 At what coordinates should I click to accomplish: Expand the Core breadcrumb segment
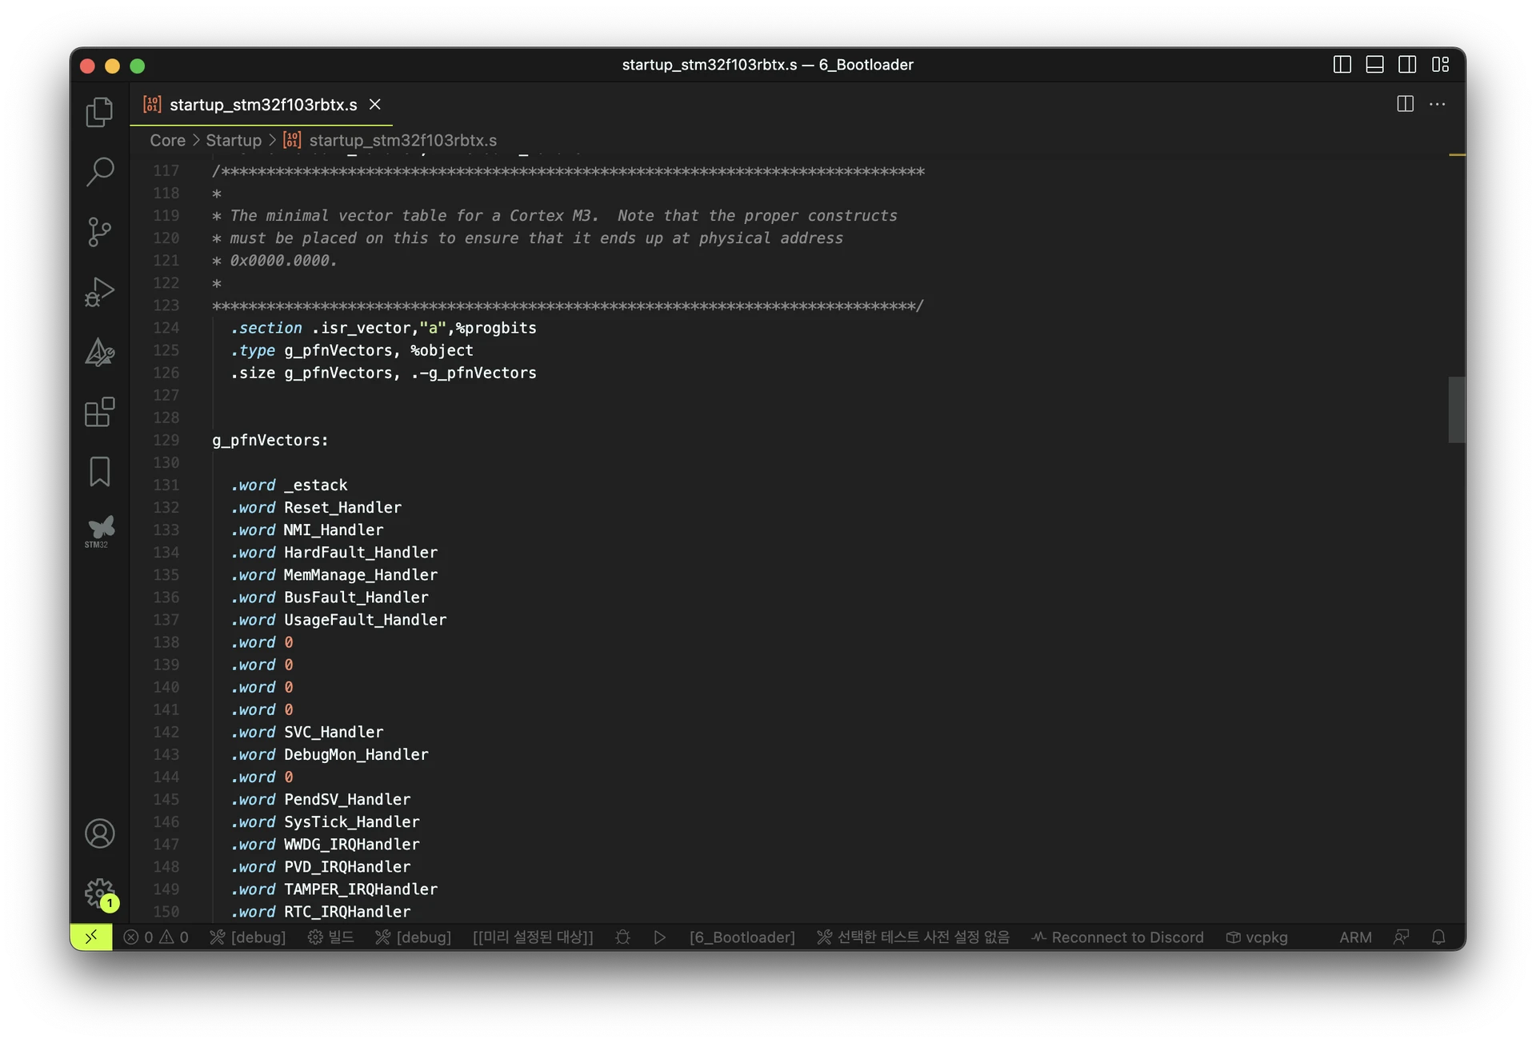pos(167,140)
